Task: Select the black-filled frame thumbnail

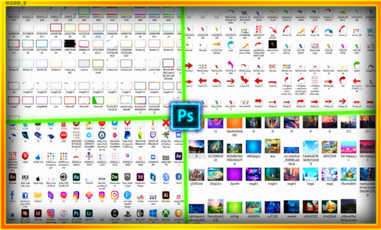Action: pos(70,44)
